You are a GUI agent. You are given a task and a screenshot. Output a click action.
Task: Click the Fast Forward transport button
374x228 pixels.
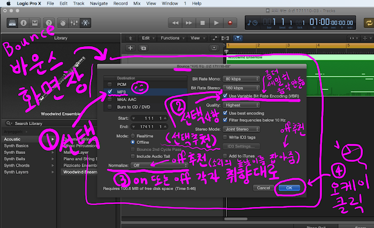(189, 23)
